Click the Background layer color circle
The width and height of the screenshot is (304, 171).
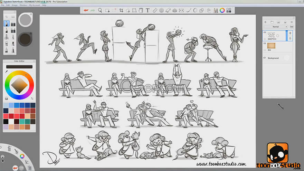point(287,58)
